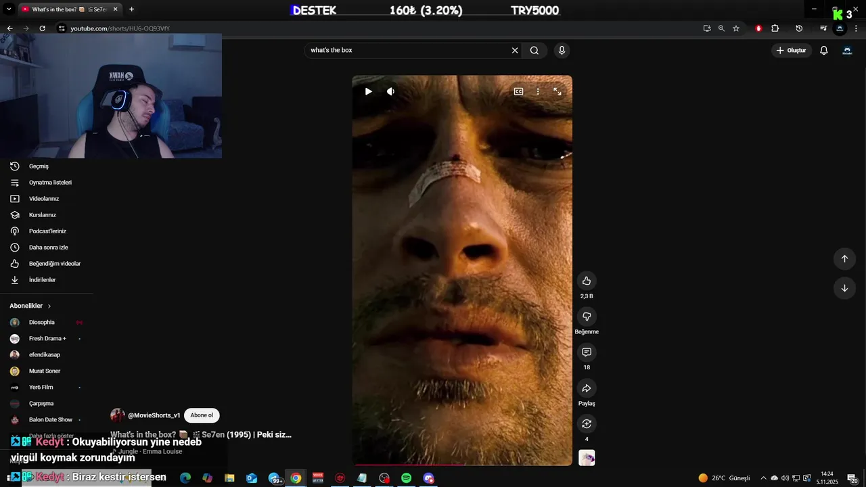Start voice search with microphone
Viewport: 866px width, 487px height.
click(x=562, y=50)
